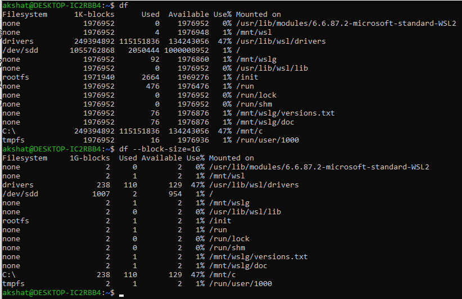Click the 1055762868 block count value
The width and height of the screenshot is (462, 299).
pyautogui.click(x=92, y=50)
